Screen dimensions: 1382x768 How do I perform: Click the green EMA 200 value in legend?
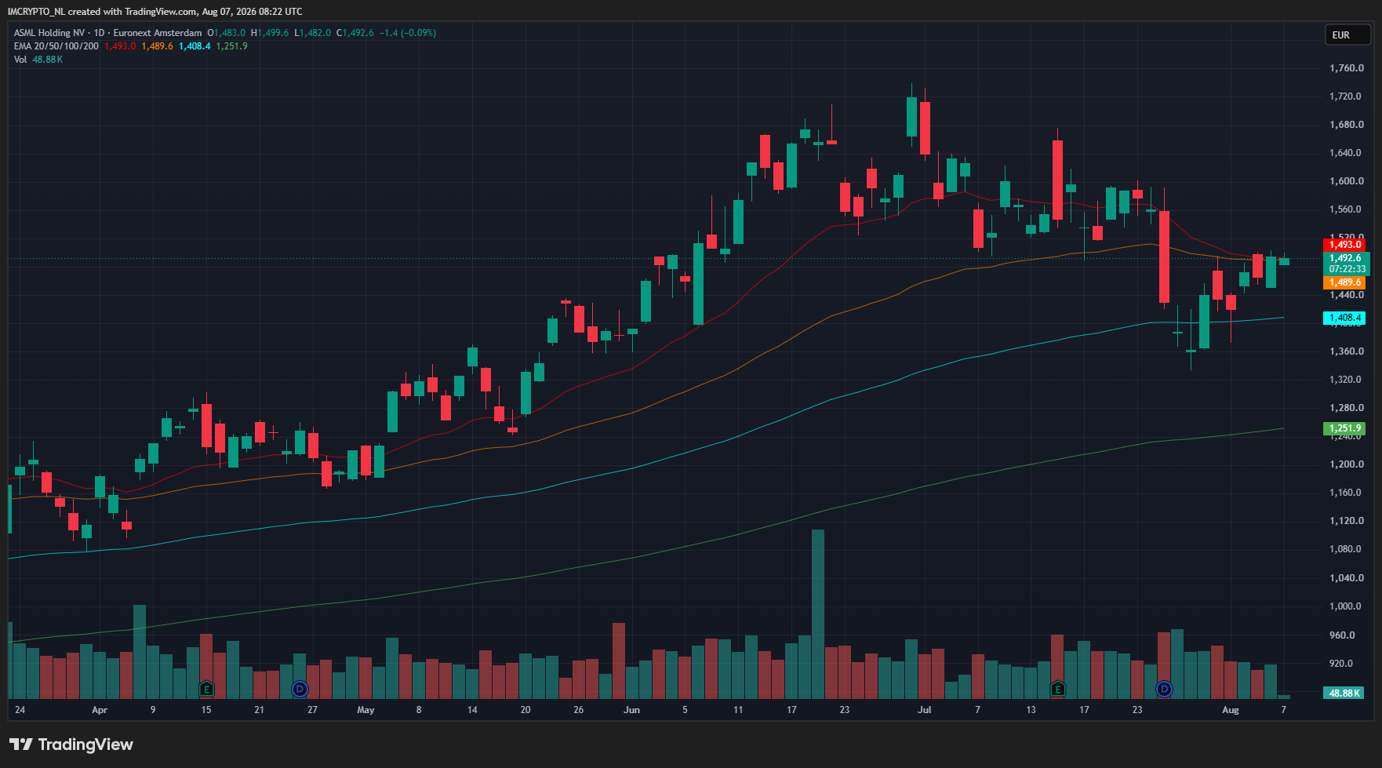(231, 46)
